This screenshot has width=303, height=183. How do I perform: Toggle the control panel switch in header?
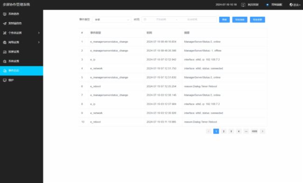[x=267, y=5]
